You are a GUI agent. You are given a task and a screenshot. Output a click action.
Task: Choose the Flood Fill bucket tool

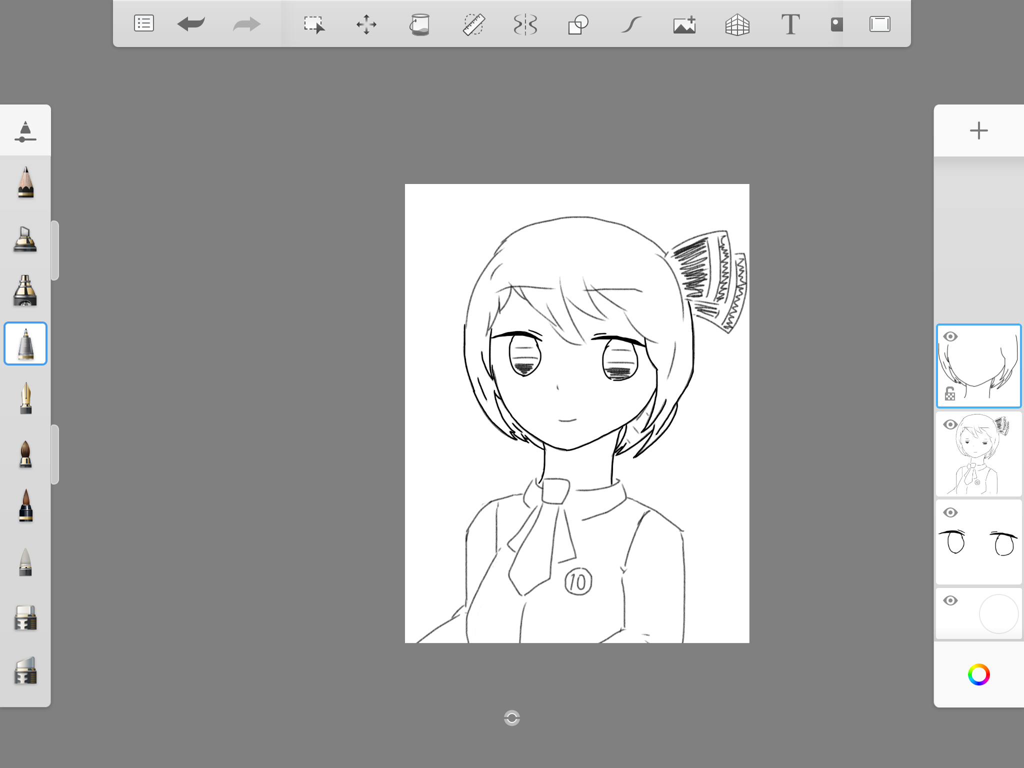420,24
